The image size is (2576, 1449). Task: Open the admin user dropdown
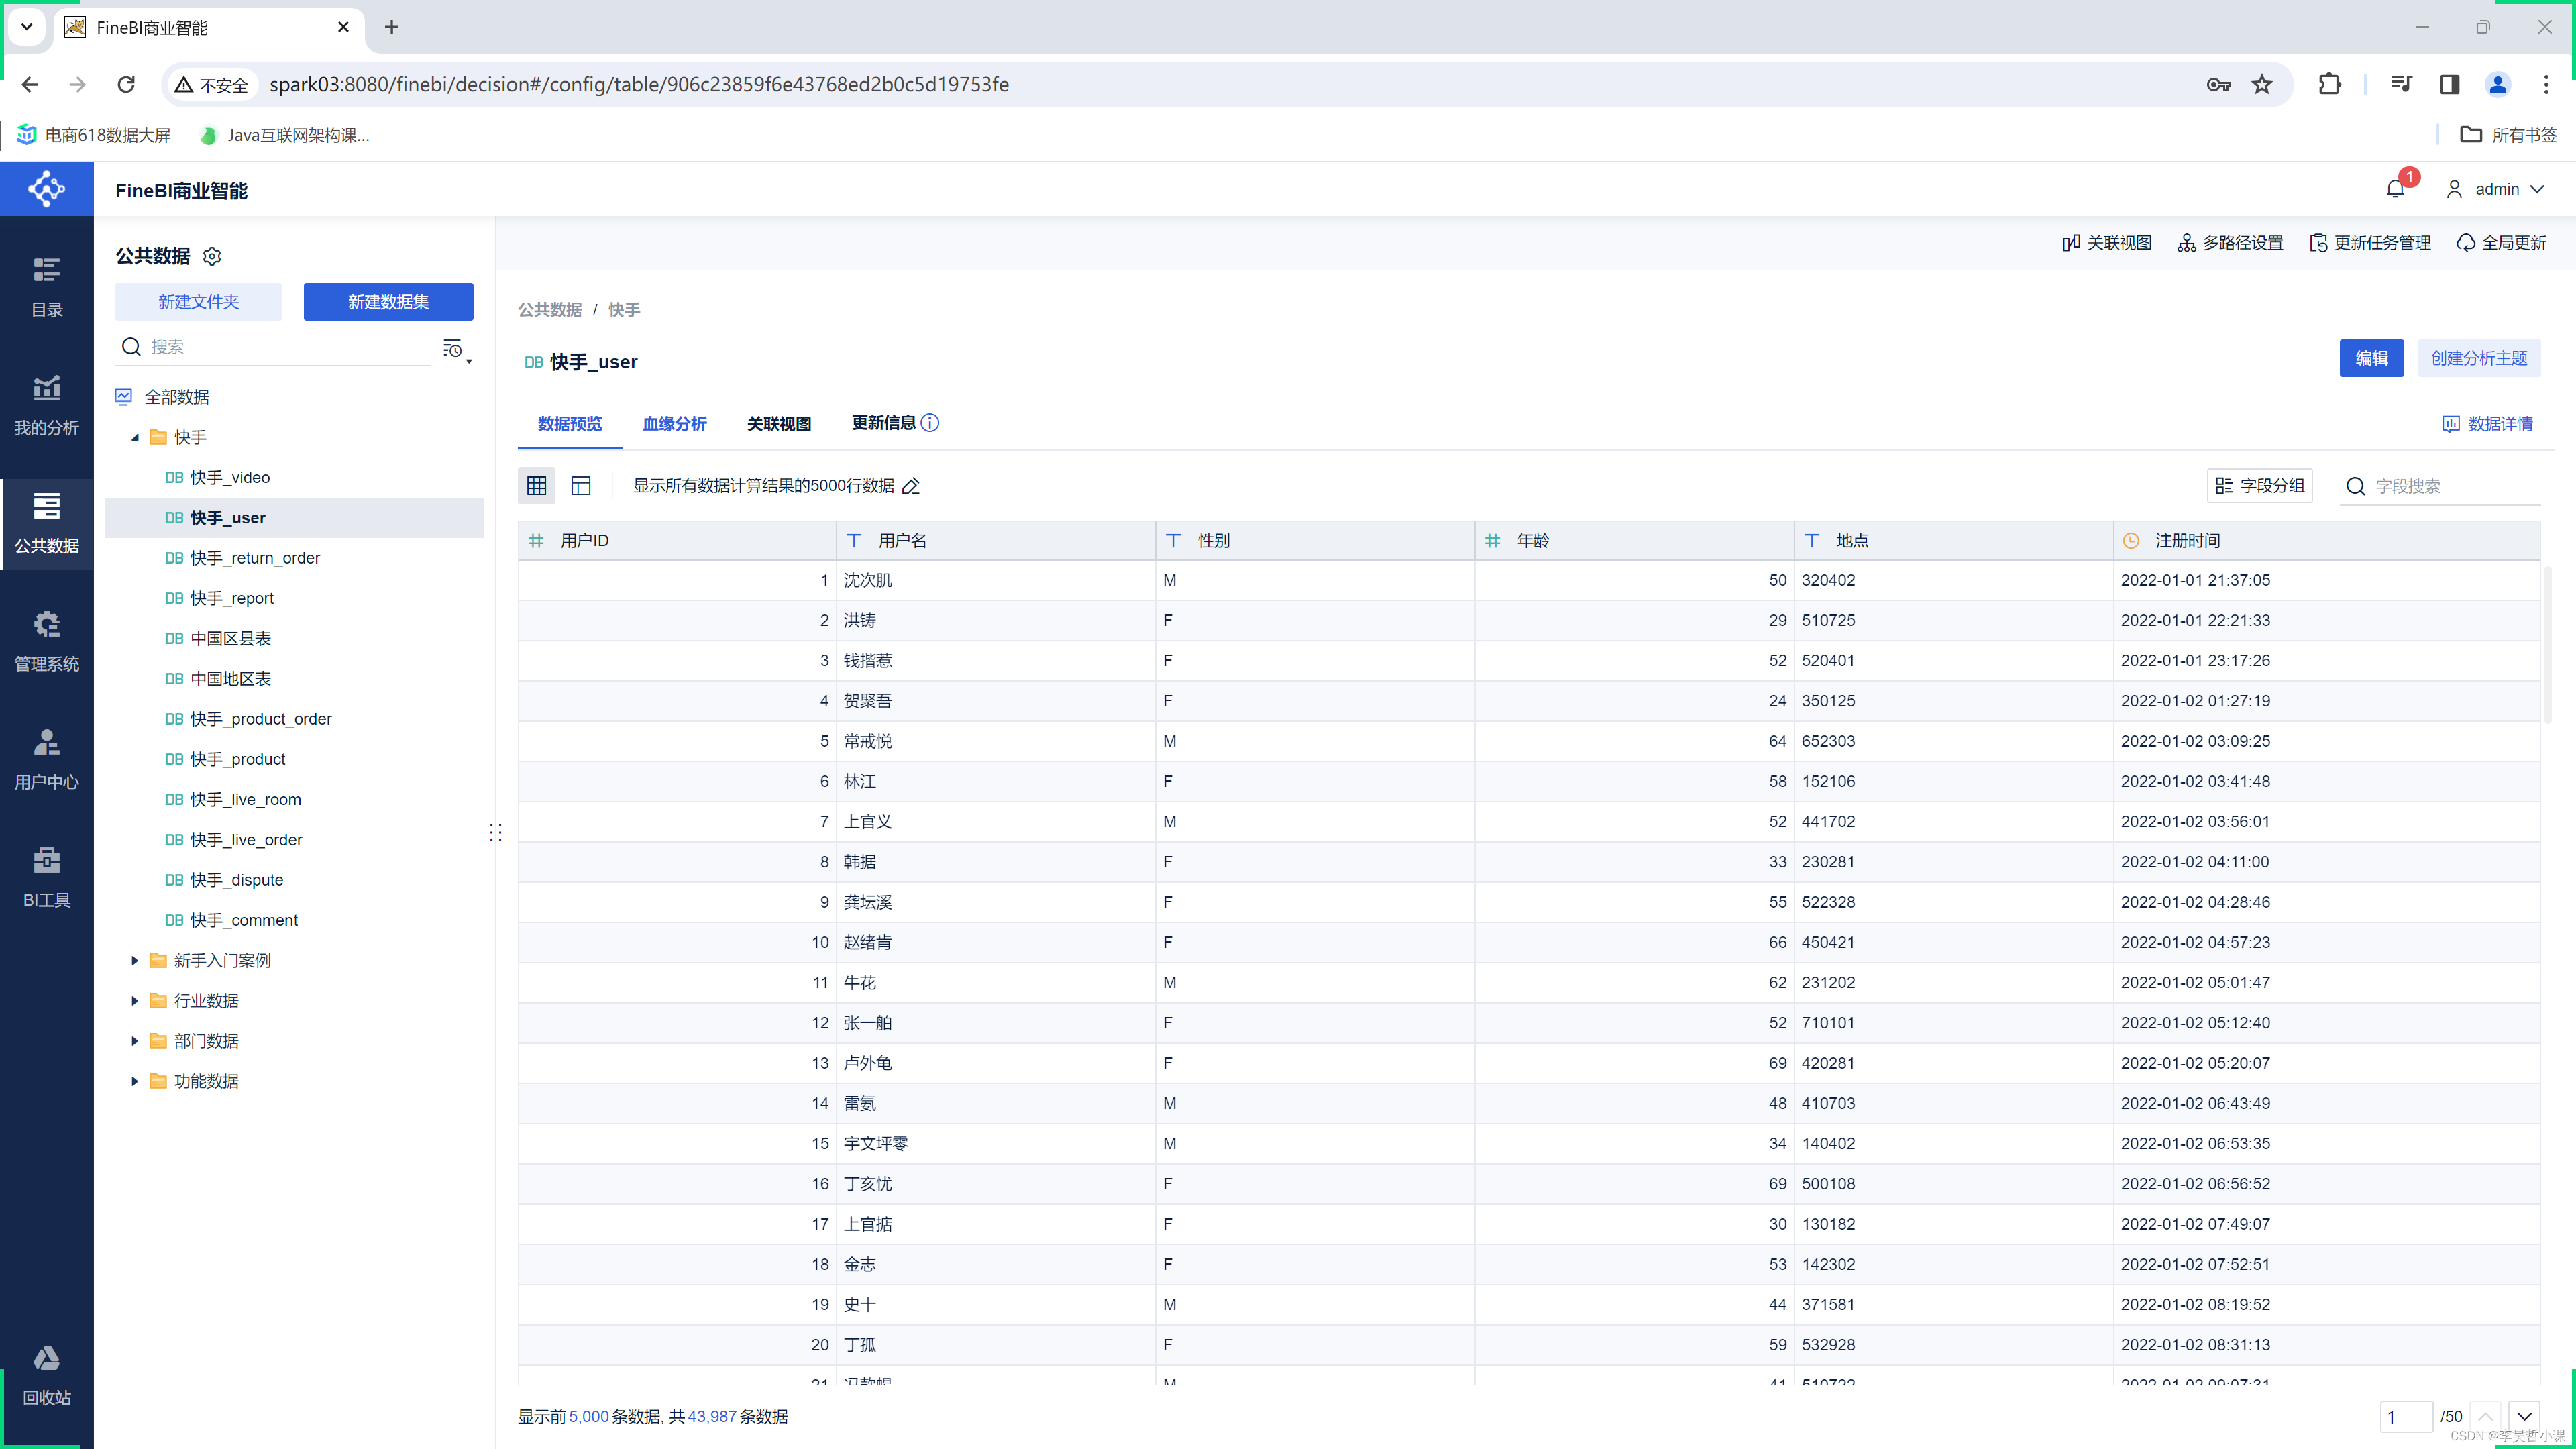[2495, 189]
